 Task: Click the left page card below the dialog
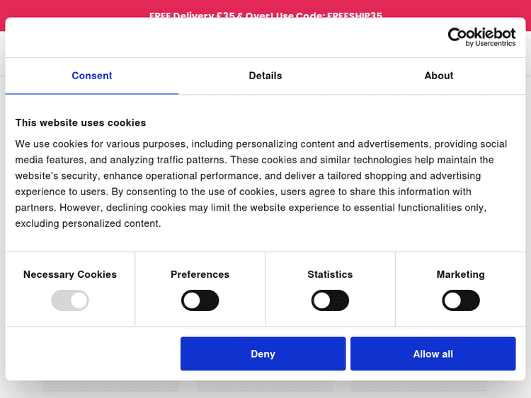[x=111, y=386]
